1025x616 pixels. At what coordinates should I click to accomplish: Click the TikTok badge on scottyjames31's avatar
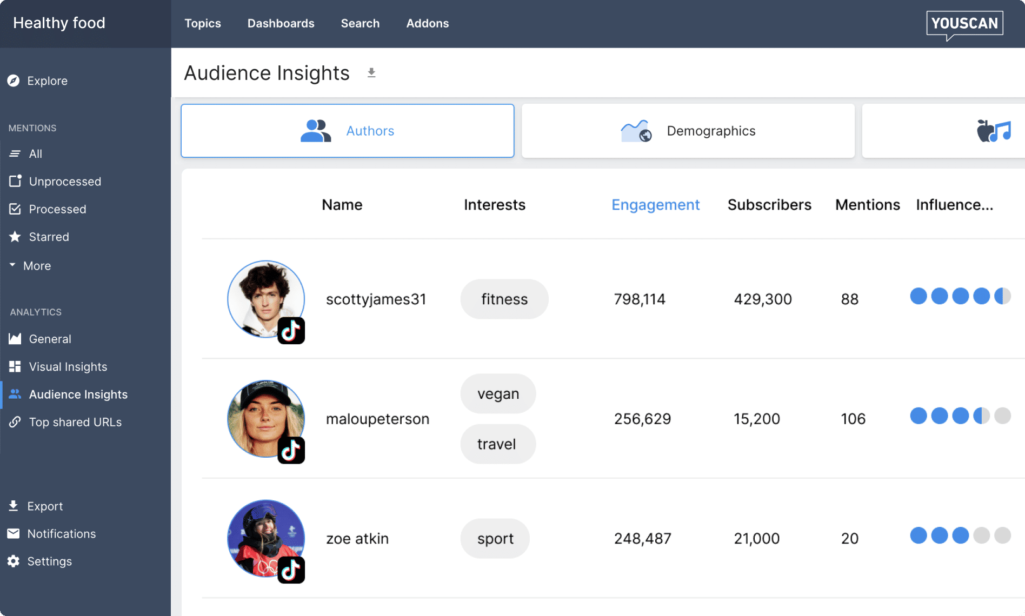tap(291, 331)
